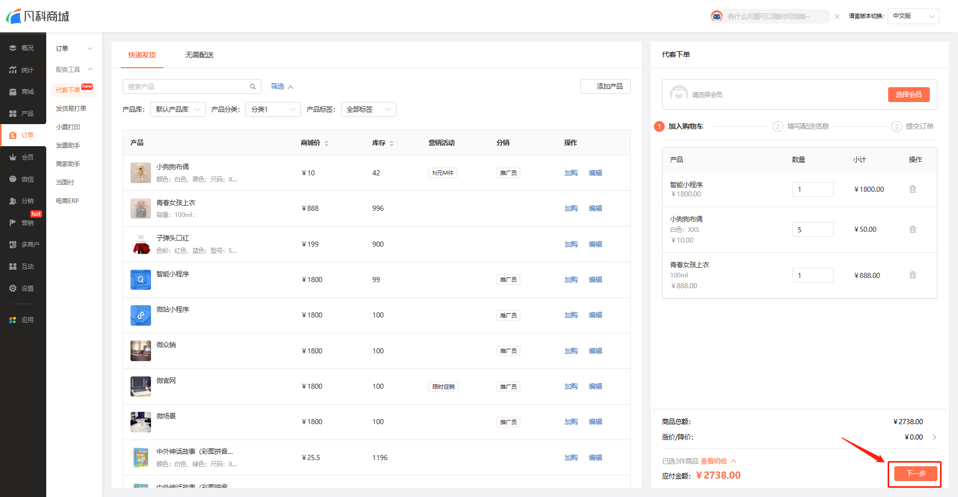Open the 微信 WeChat sidebar icon
The width and height of the screenshot is (958, 497).
[x=13, y=179]
